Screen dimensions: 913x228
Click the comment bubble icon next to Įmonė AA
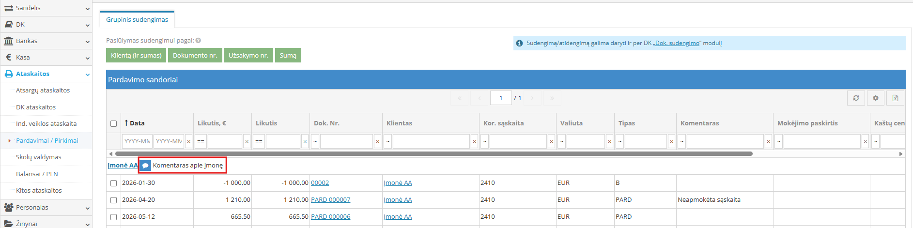pos(145,166)
